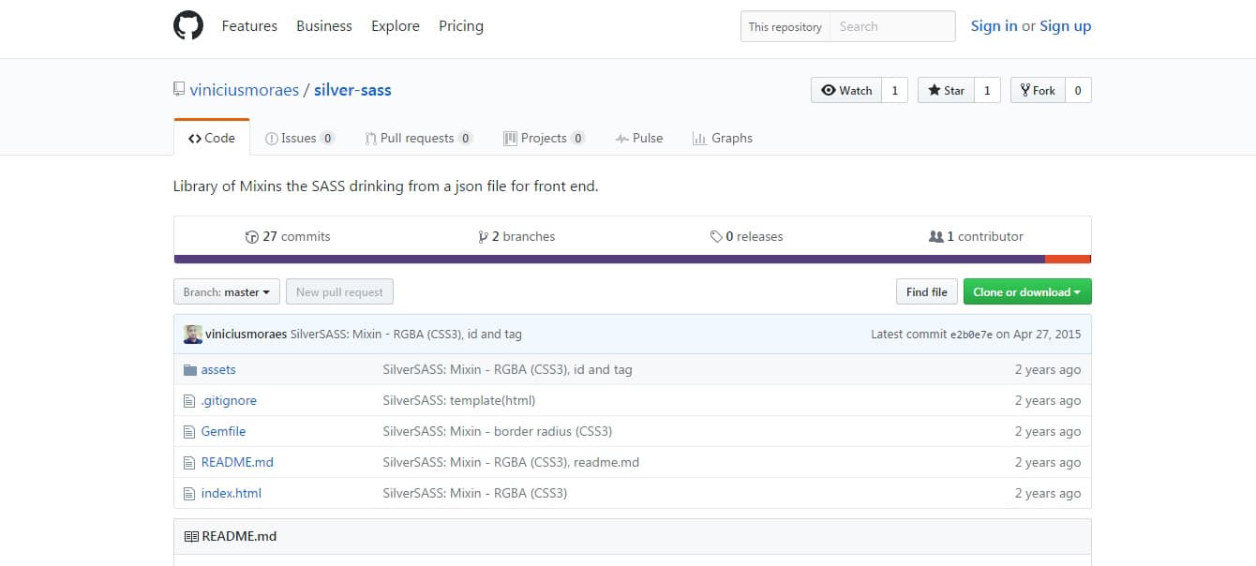
Task: Open Pricing in the top navigation
Action: point(461,26)
